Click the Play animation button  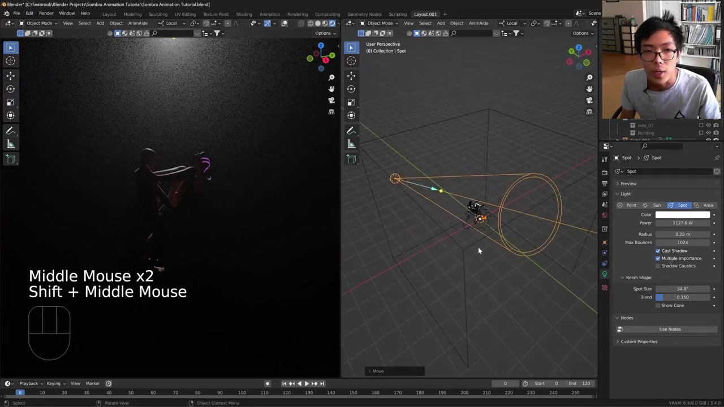[x=307, y=383]
